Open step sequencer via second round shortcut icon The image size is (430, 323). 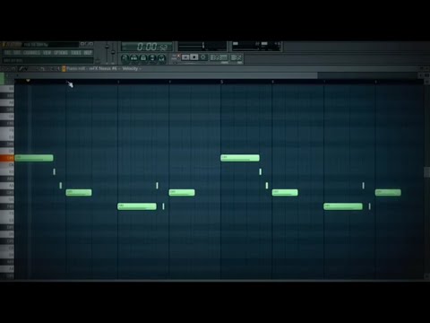click(x=134, y=57)
